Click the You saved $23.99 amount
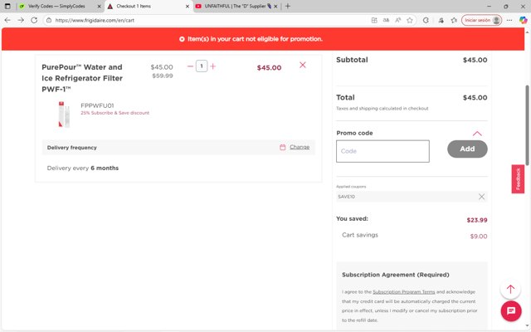 point(477,220)
